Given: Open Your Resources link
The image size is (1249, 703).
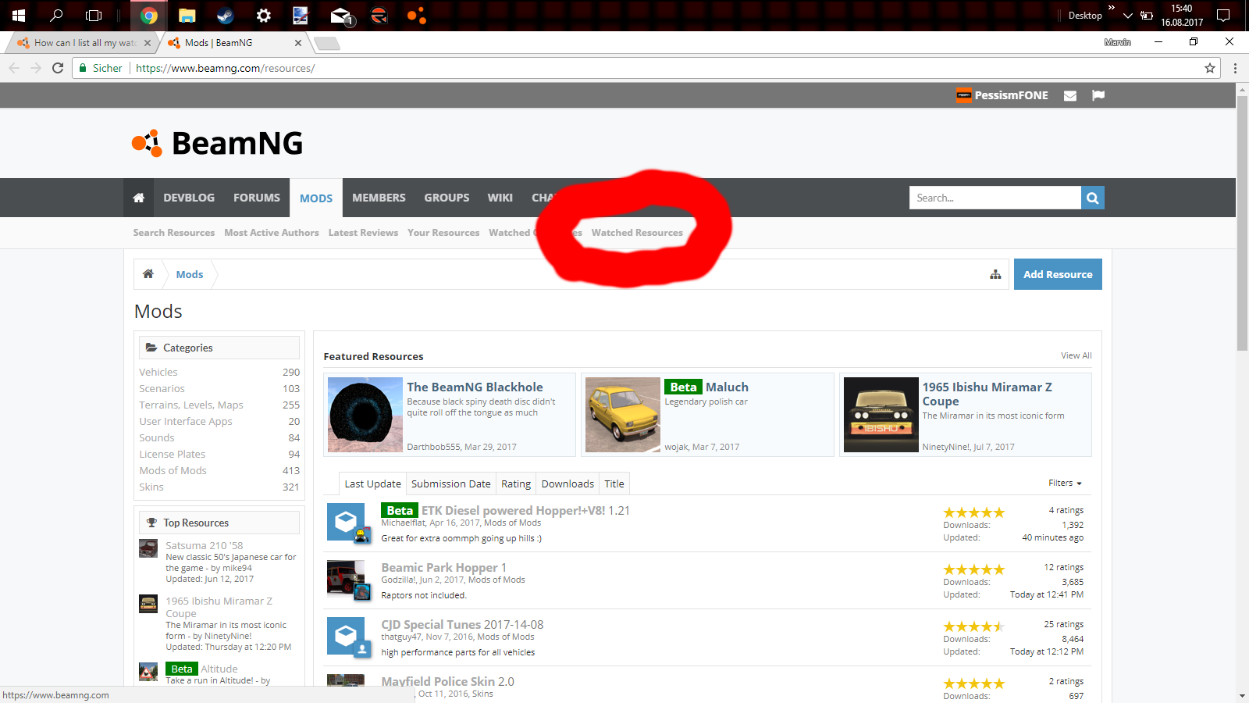Looking at the screenshot, I should pyautogui.click(x=443, y=233).
